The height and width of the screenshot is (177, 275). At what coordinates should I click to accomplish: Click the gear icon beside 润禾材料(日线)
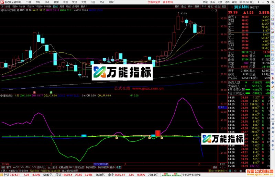[18, 10]
